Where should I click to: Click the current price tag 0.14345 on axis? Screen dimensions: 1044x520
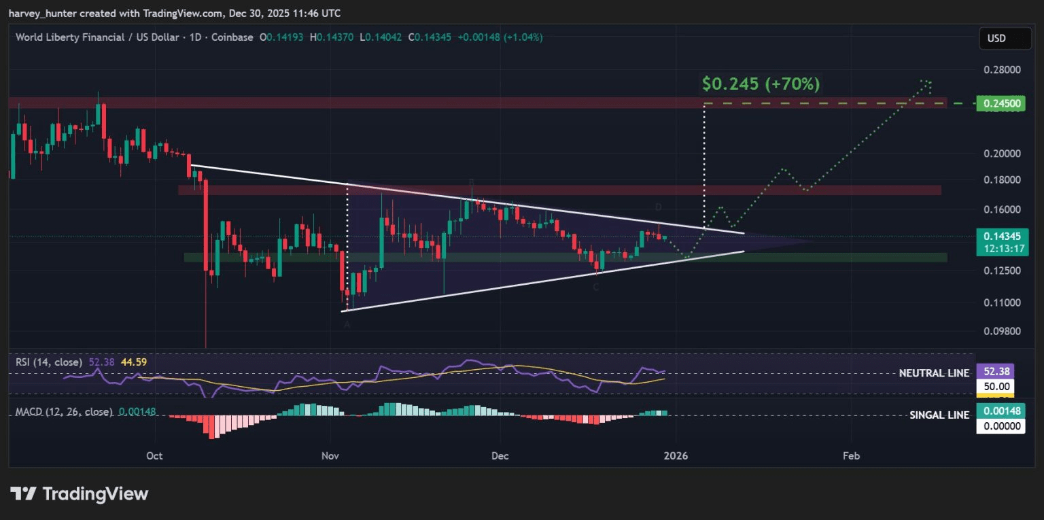(1003, 237)
